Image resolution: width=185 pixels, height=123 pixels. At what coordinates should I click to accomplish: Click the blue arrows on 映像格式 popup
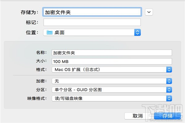[x=169, y=98]
